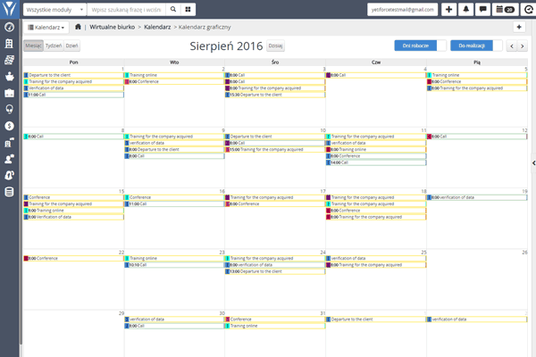Click the YetiForce logo icon
This screenshot has width=536, height=357.
[9, 9]
